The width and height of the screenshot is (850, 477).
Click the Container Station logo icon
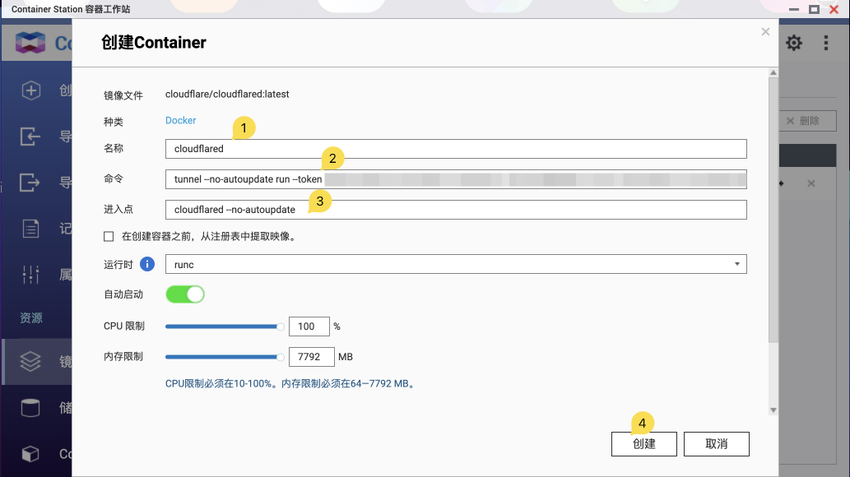pyautogui.click(x=30, y=42)
